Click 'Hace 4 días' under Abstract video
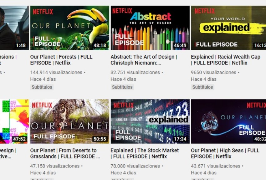The image size is (266, 180). [123, 79]
